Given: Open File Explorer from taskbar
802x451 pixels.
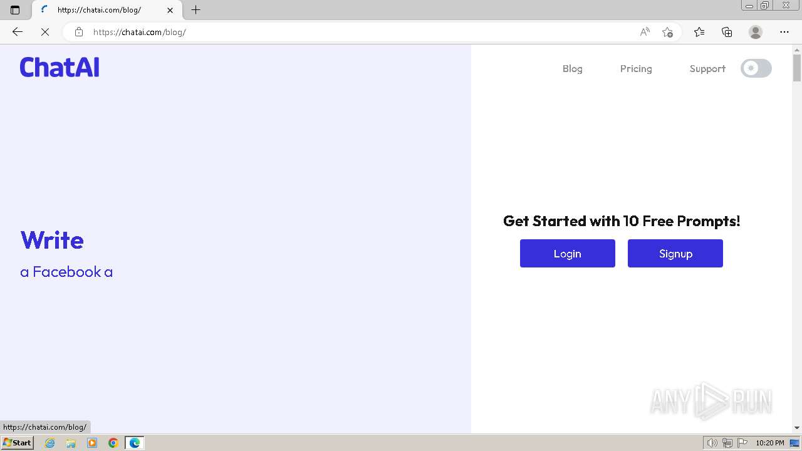Looking at the screenshot, I should point(71,443).
